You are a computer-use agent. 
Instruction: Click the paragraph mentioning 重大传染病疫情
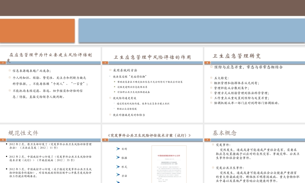258,177
